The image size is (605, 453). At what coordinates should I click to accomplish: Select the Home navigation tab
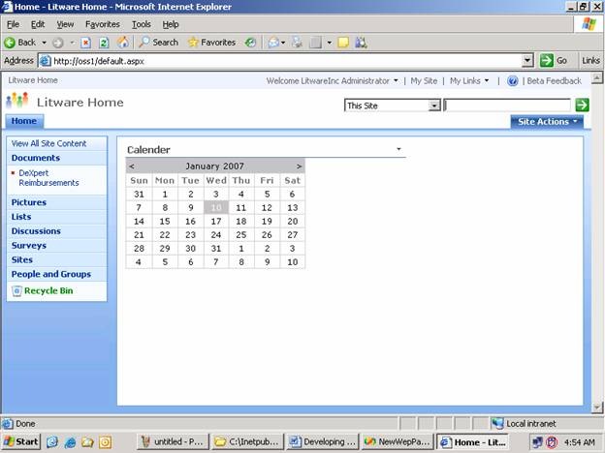(x=24, y=121)
